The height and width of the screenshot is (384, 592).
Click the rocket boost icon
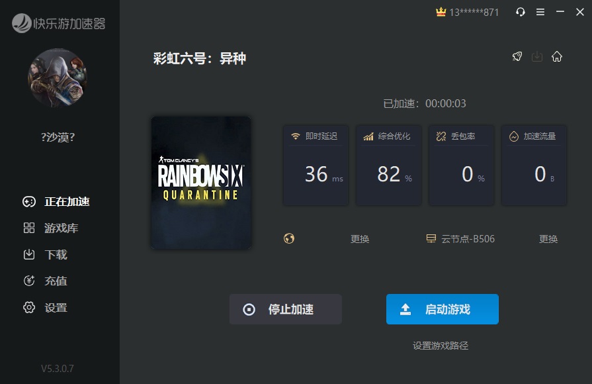point(517,57)
